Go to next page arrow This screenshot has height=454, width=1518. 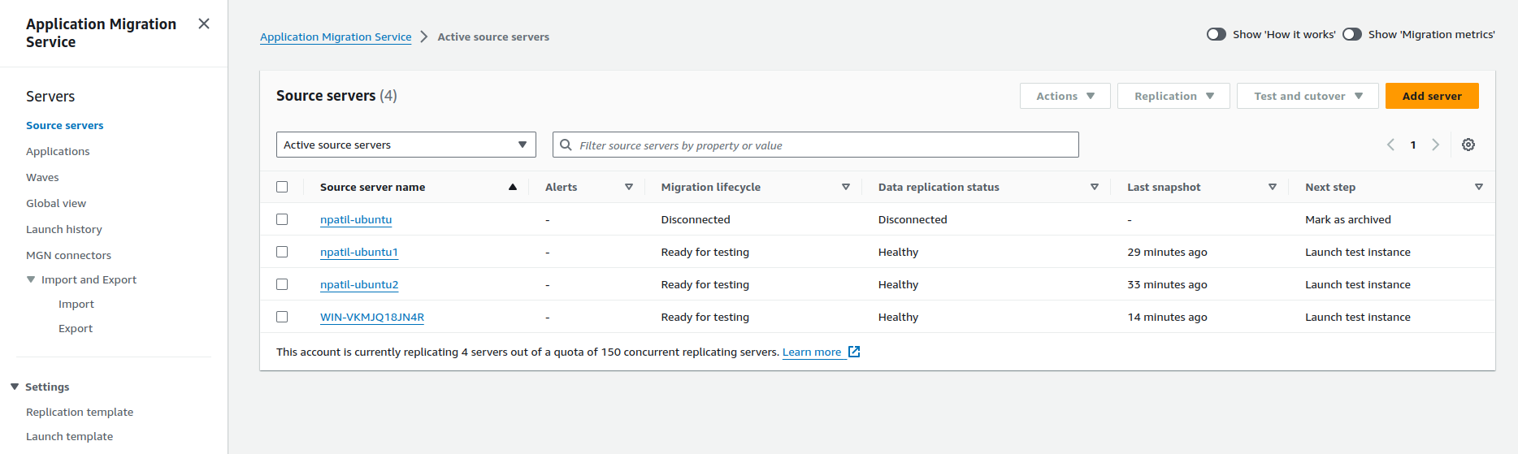1436,145
